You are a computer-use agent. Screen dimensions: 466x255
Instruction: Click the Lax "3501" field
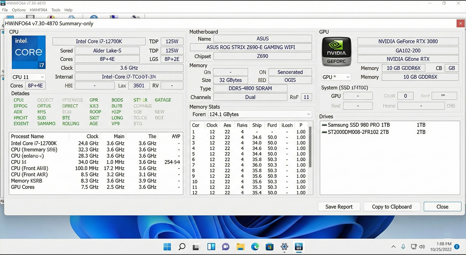point(139,86)
